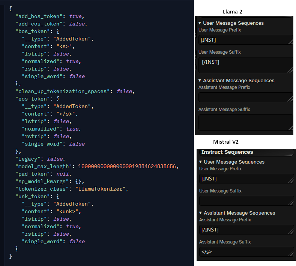Grab resize grip of Mistral V2 Assistant Message Suffix field
The height and width of the screenshot is (266, 296).
(291, 254)
